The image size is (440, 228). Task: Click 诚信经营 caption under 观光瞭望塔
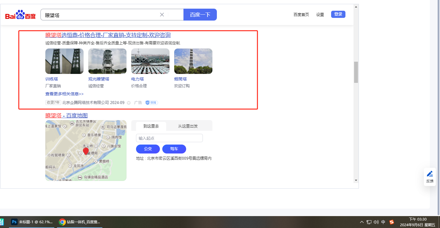96,86
